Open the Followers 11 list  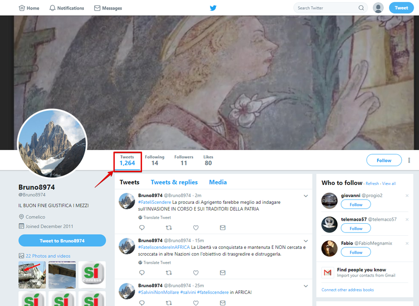click(184, 160)
